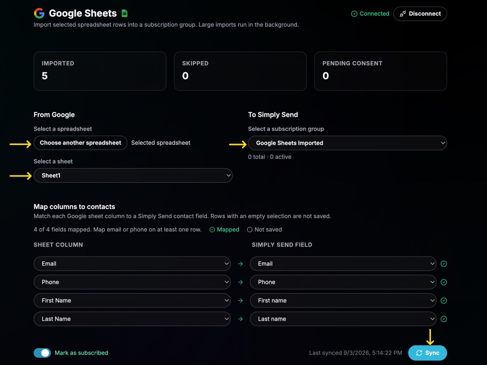
Task: Open the Email Simply Send field dropdown
Action: click(x=343, y=264)
